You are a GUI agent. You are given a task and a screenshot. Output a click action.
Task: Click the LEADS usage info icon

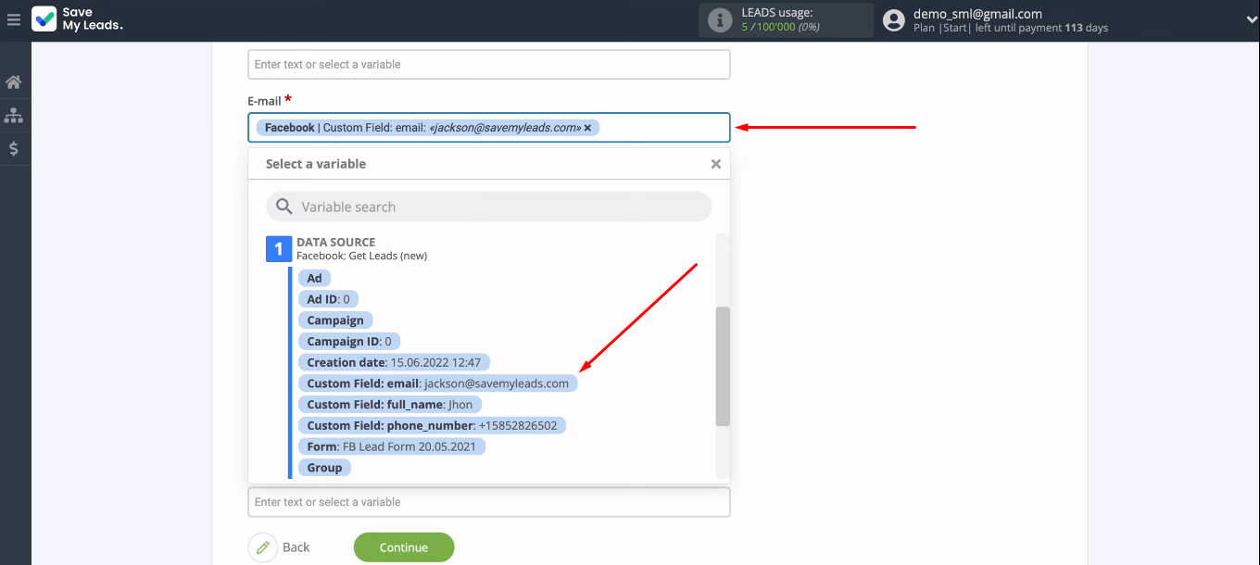(720, 20)
